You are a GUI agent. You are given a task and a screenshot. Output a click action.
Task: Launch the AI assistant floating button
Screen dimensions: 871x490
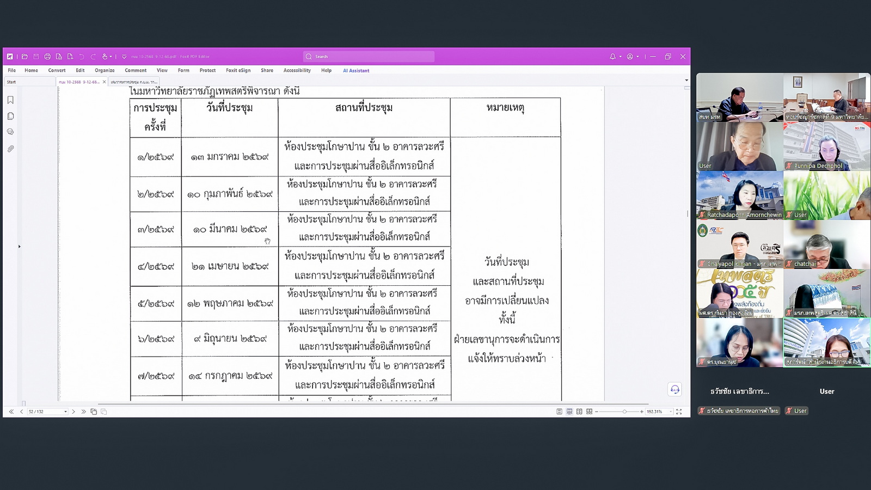pyautogui.click(x=674, y=389)
